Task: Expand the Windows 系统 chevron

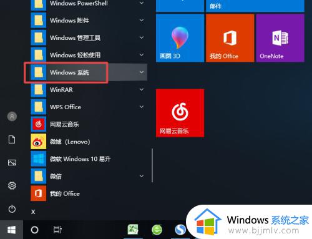Action: 142,72
